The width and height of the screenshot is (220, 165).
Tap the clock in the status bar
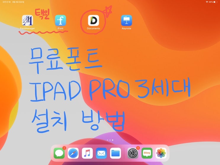(x=7, y=2)
